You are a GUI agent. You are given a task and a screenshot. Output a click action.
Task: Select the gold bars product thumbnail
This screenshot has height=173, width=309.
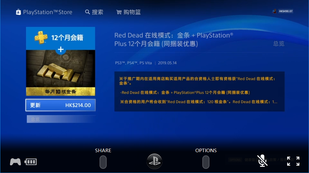pyautogui.click(x=60, y=61)
